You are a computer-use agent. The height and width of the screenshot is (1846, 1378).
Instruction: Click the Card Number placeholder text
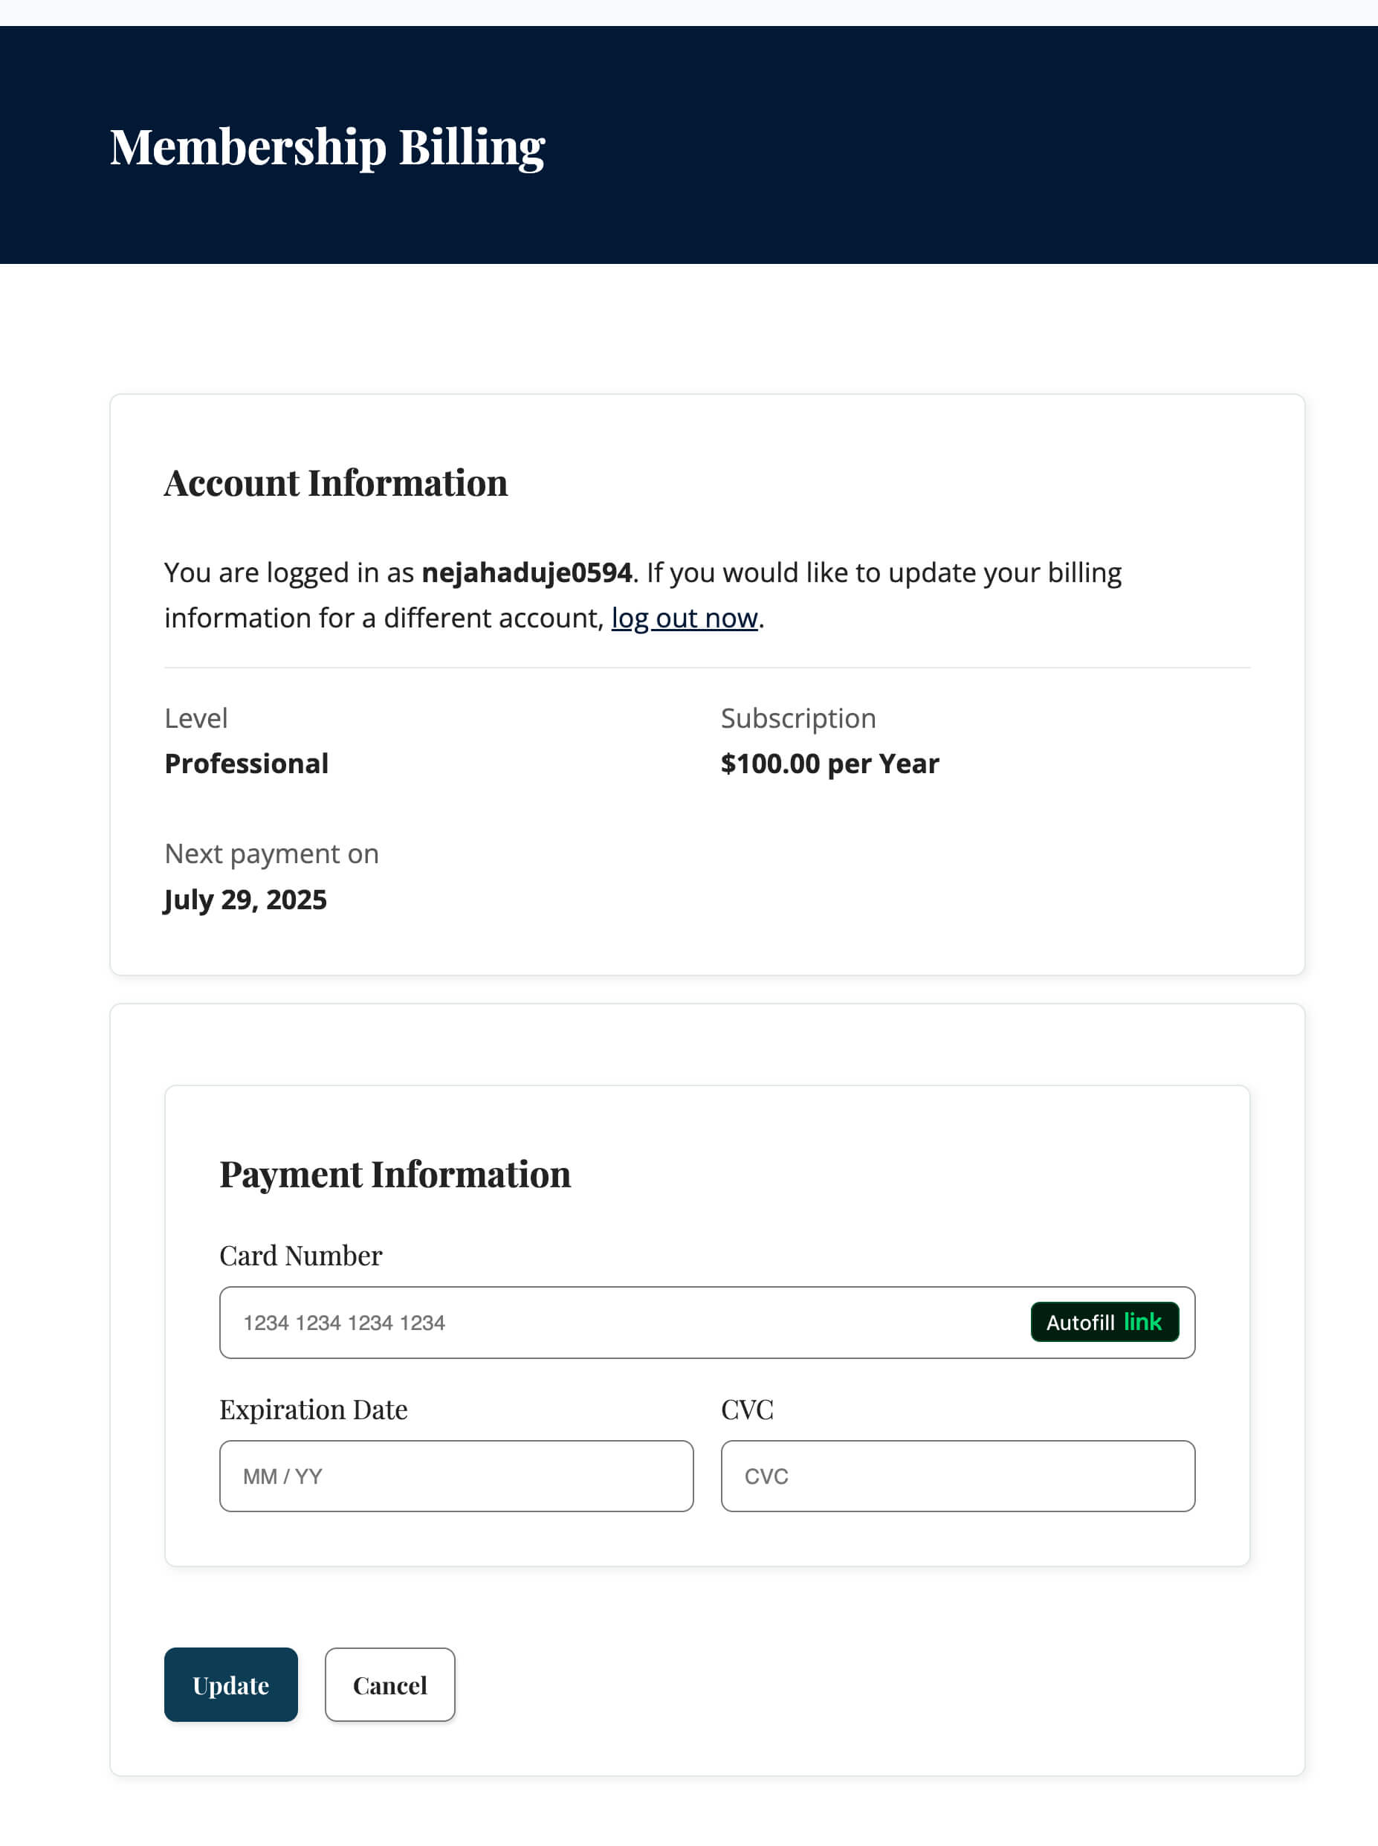pyautogui.click(x=345, y=1322)
